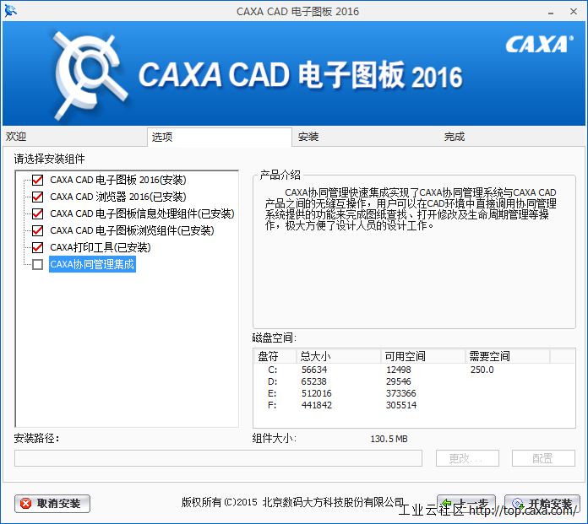Select CAXA CAD 浏览器 2016(已安装) label
The width and height of the screenshot is (588, 524).
(118, 197)
